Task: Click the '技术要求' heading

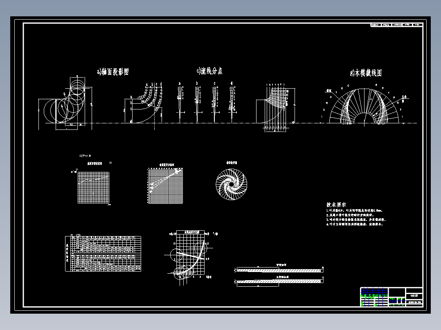Action: (336, 205)
